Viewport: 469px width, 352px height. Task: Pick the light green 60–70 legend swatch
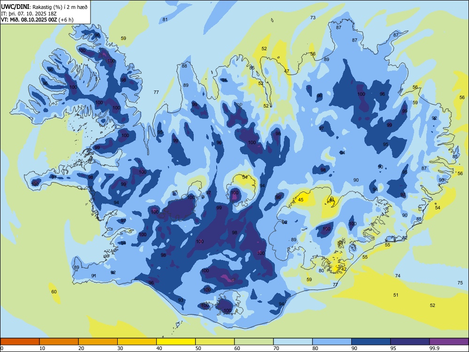(x=254, y=342)
